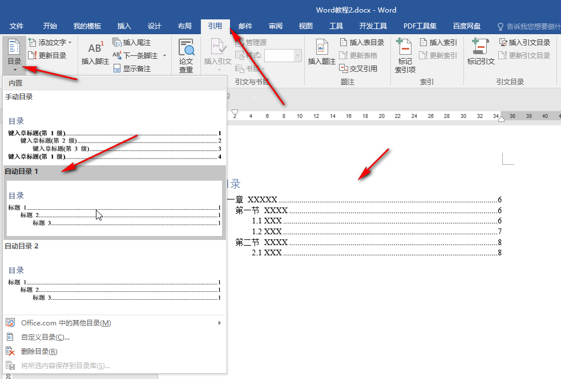Select the 引用 tab
The image size is (561, 379).
pyautogui.click(x=215, y=26)
